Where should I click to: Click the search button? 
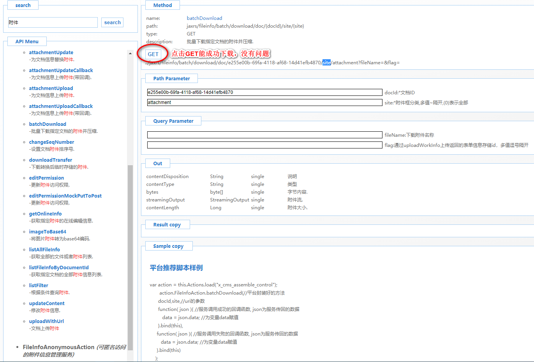coord(112,23)
